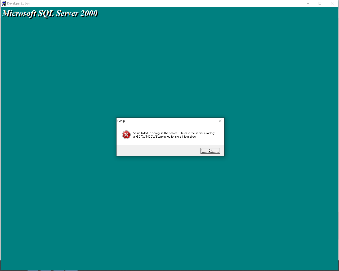
Task: Click the 'Microsoft SQL Server 2000' heading
Action: coord(50,13)
